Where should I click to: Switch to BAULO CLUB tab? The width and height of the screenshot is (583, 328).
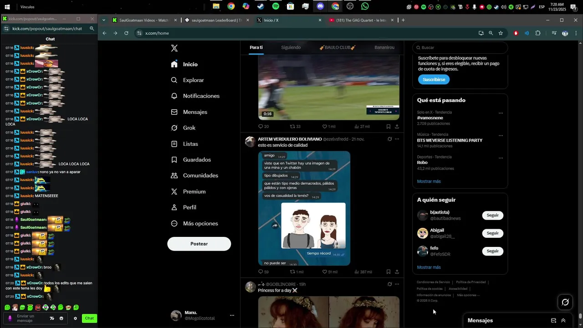[337, 47]
